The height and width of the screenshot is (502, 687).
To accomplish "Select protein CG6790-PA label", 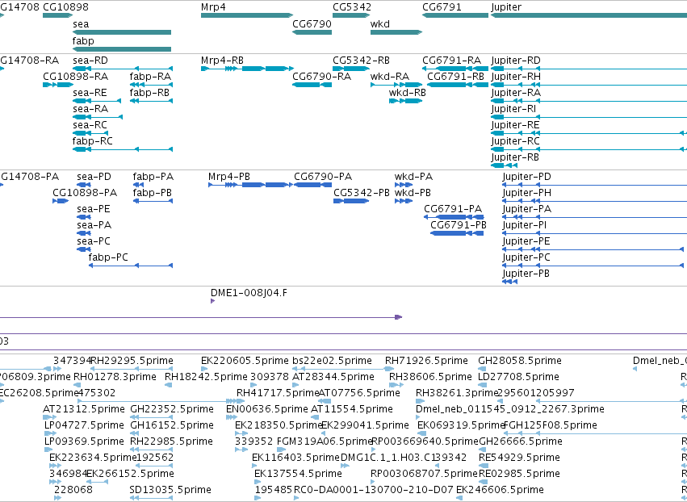I will tap(323, 177).
